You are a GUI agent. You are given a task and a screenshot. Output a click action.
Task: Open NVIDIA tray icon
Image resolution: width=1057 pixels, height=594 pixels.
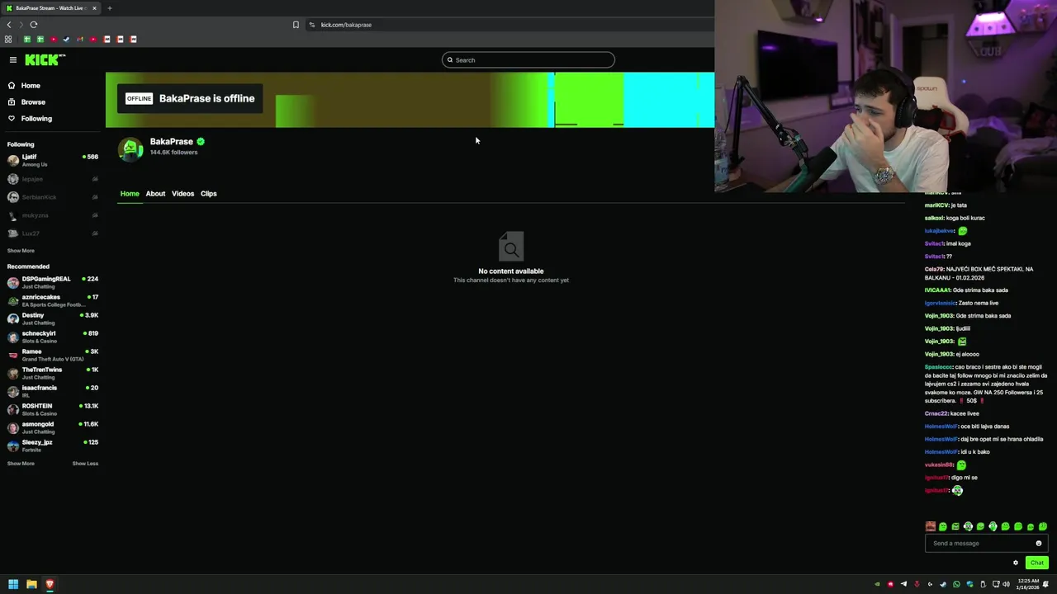[x=877, y=584]
